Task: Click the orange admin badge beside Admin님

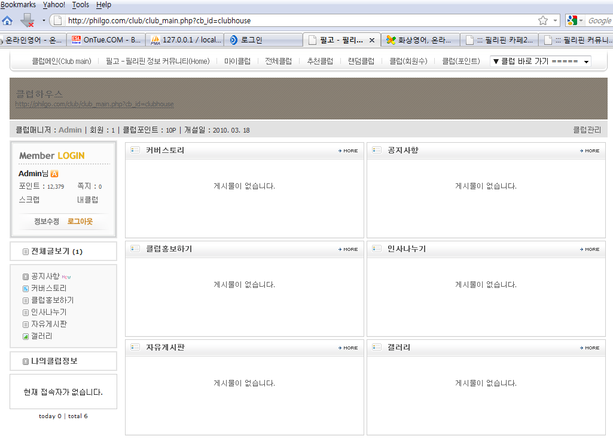Action: 54,173
